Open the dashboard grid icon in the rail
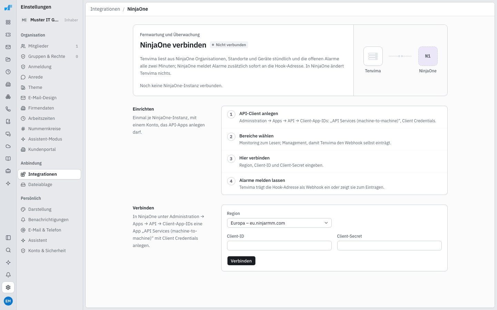497x310 pixels. [8, 22]
